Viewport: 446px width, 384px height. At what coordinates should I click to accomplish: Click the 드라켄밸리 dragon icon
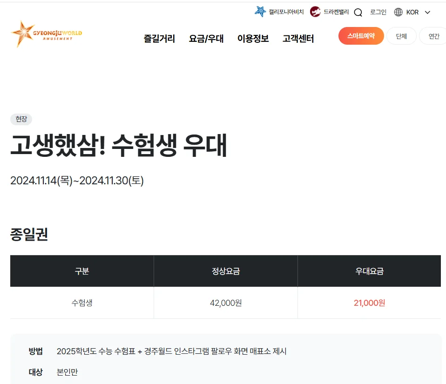click(x=316, y=11)
